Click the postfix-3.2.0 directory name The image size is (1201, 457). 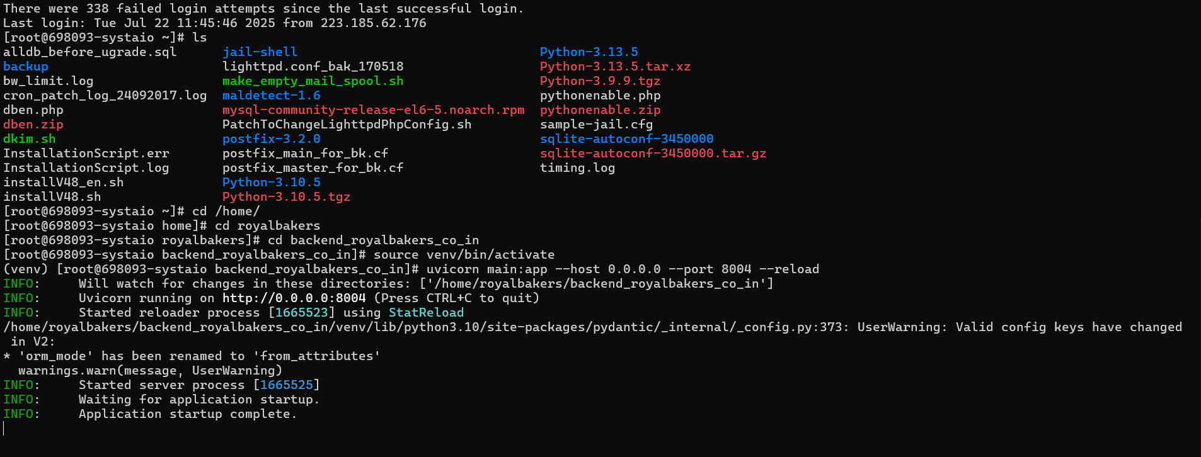[x=271, y=139]
